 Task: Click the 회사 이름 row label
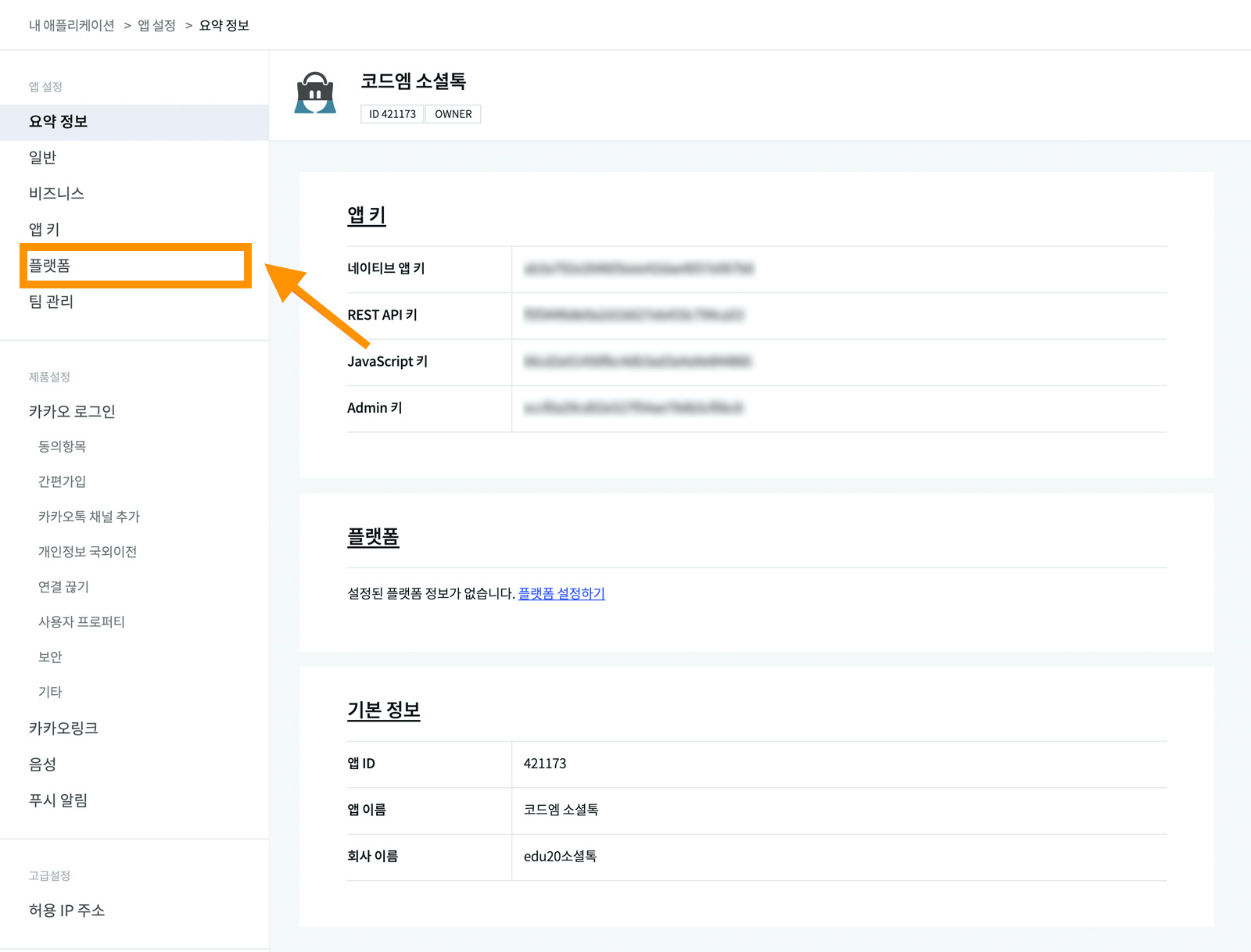point(373,857)
